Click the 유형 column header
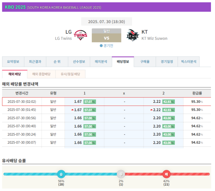Screen dimensions: 215x191 click(x=53, y=93)
